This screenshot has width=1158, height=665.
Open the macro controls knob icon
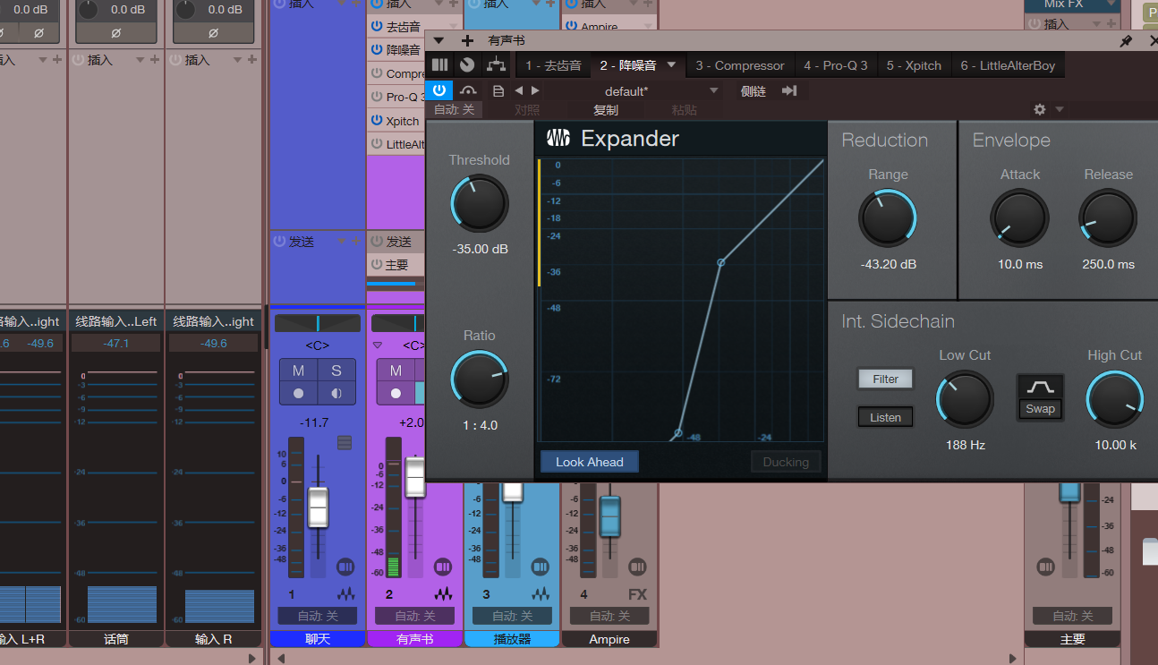(x=467, y=64)
